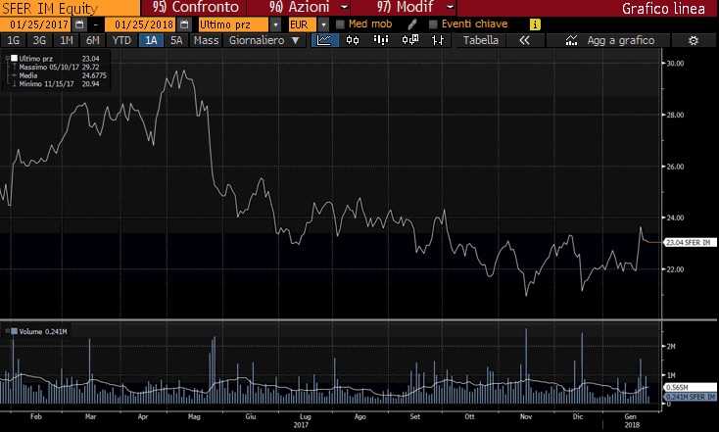
Task: Select the Mass time range tab
Action: 206,40
